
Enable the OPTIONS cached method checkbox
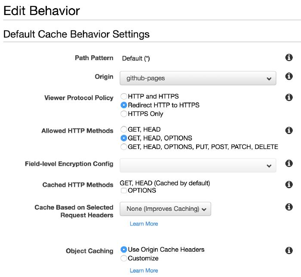(124, 191)
